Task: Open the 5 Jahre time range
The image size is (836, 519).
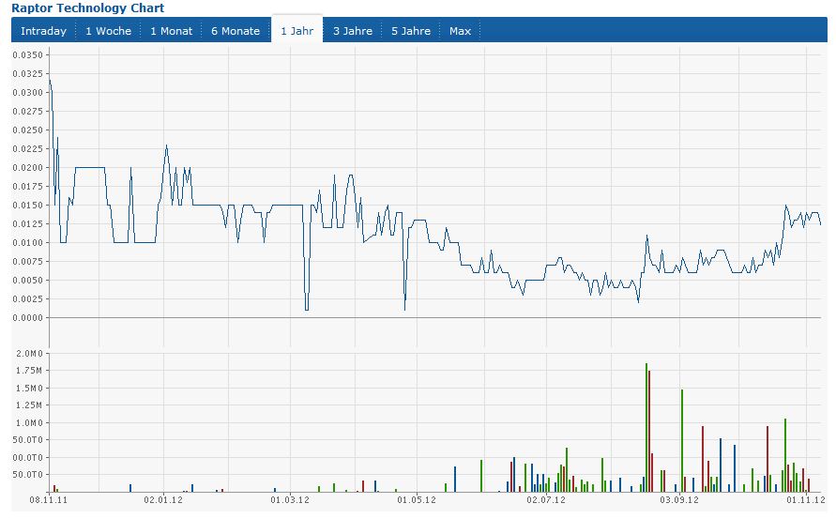Action: coord(410,31)
